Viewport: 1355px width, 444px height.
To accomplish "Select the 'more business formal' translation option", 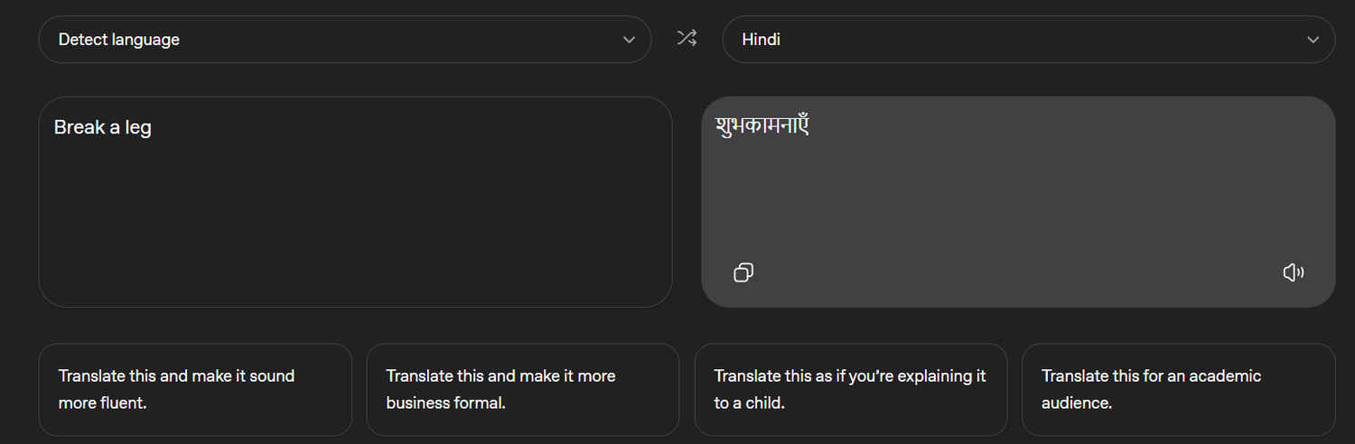I will (522, 389).
